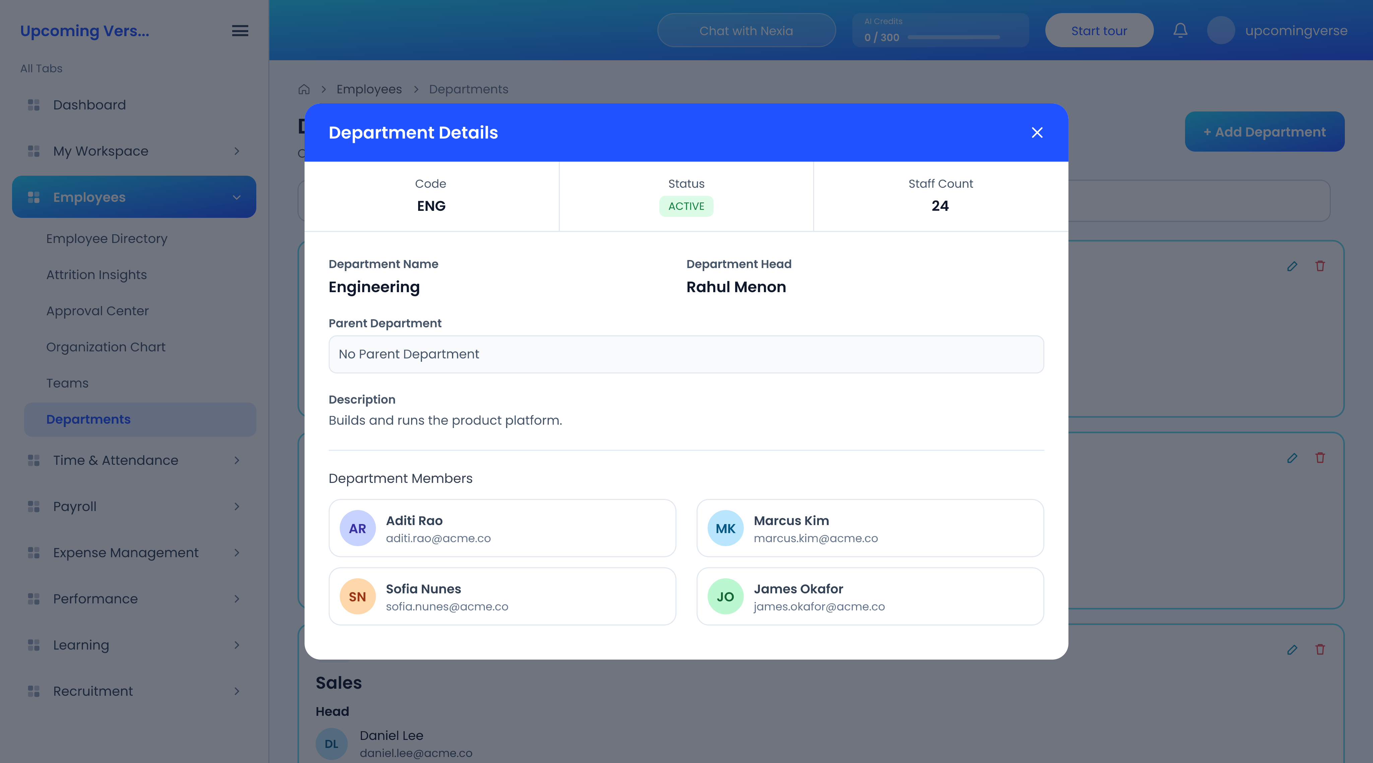Click james.okafor@acme.co email
The height and width of the screenshot is (763, 1373).
tap(819, 606)
